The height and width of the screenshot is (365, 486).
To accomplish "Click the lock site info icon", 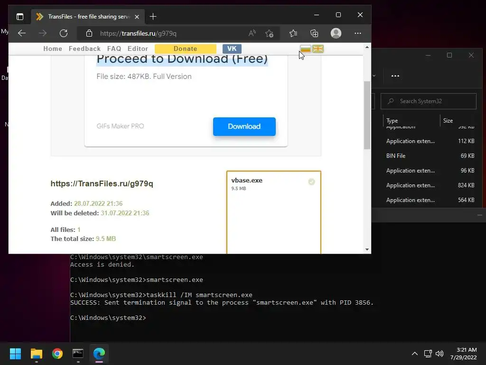I will click(x=89, y=33).
